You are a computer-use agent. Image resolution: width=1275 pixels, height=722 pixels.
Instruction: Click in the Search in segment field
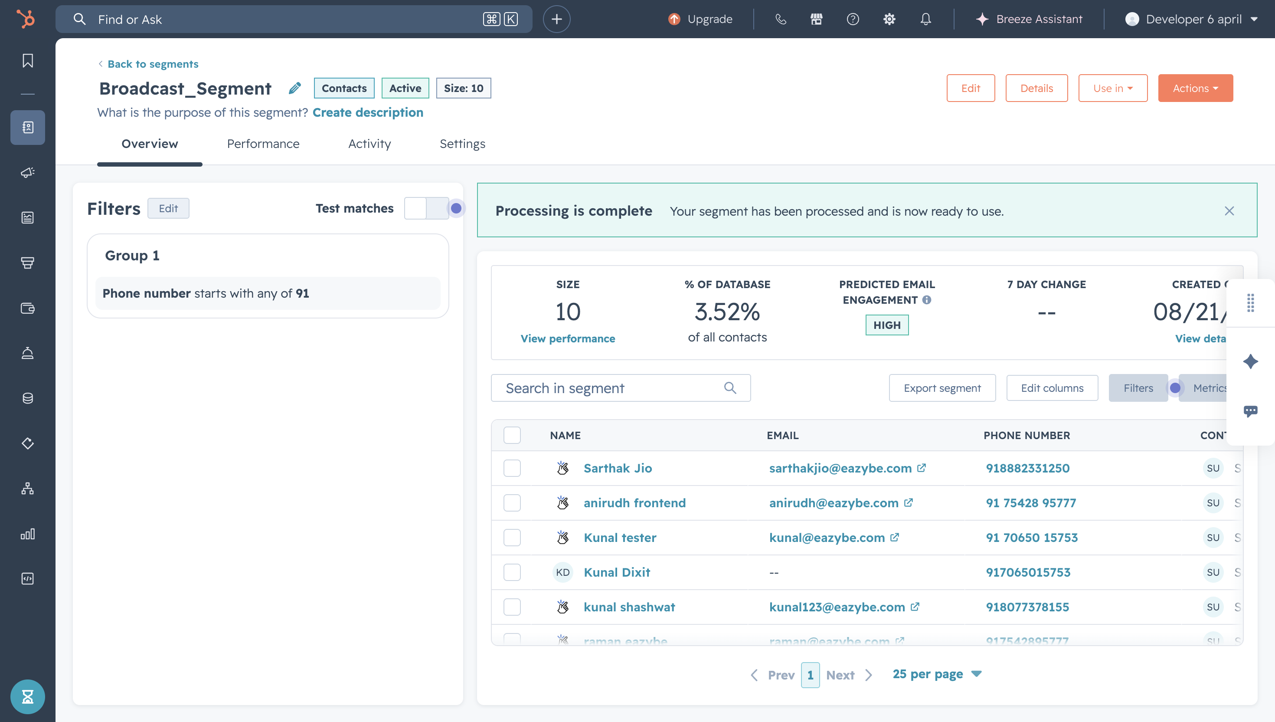621,388
